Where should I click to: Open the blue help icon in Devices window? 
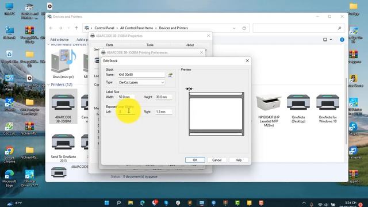coord(342,40)
